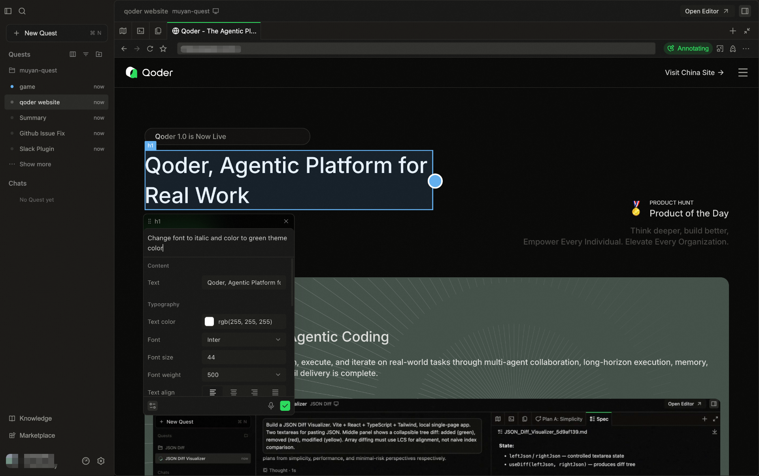Open search with the magnifier icon

(22, 11)
